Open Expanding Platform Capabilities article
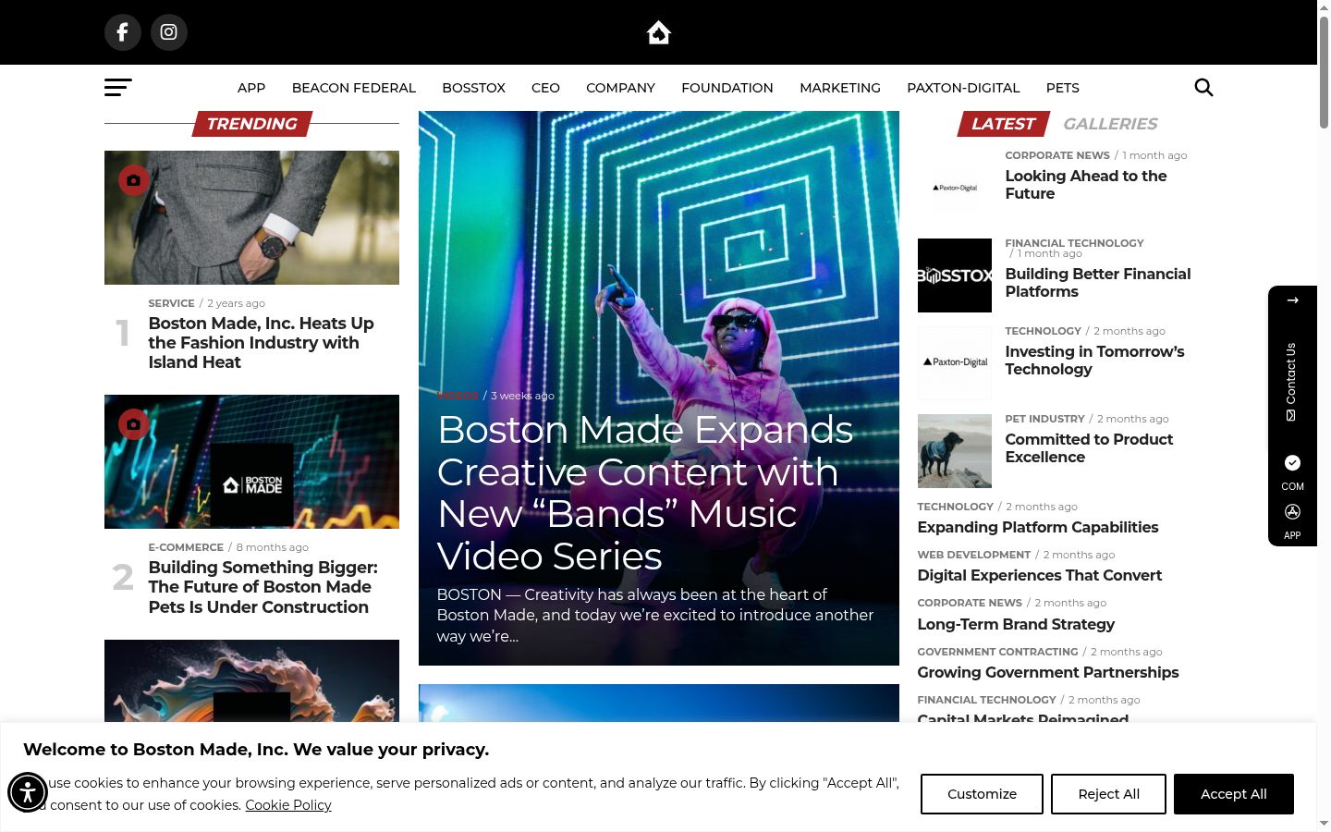 coord(1038,528)
